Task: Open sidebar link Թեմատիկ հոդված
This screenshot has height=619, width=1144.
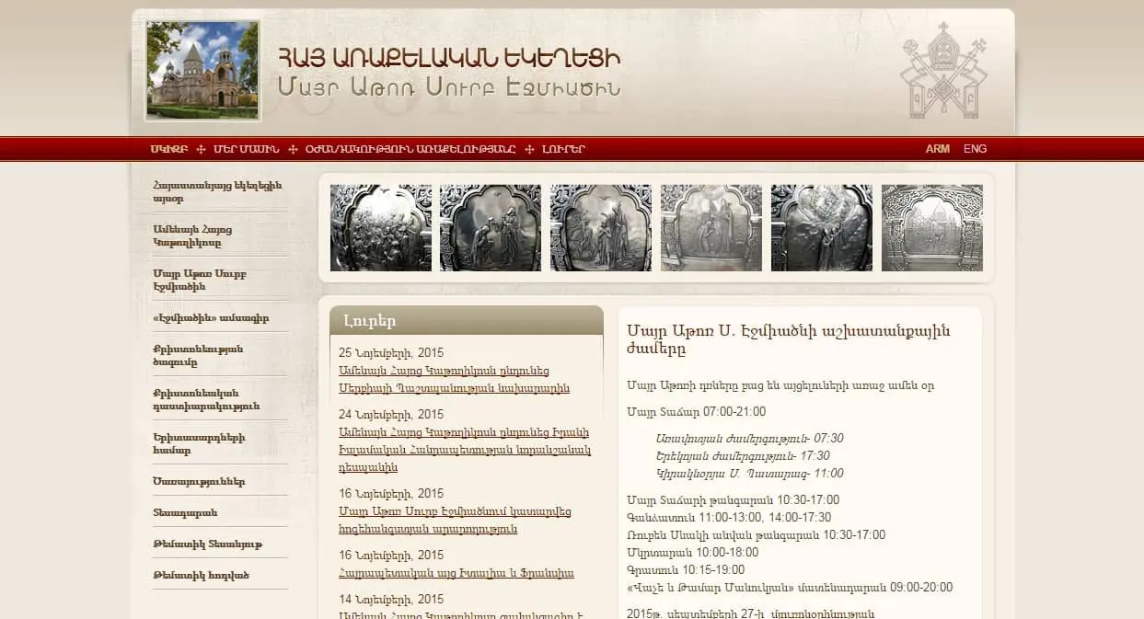Action: pyautogui.click(x=202, y=575)
